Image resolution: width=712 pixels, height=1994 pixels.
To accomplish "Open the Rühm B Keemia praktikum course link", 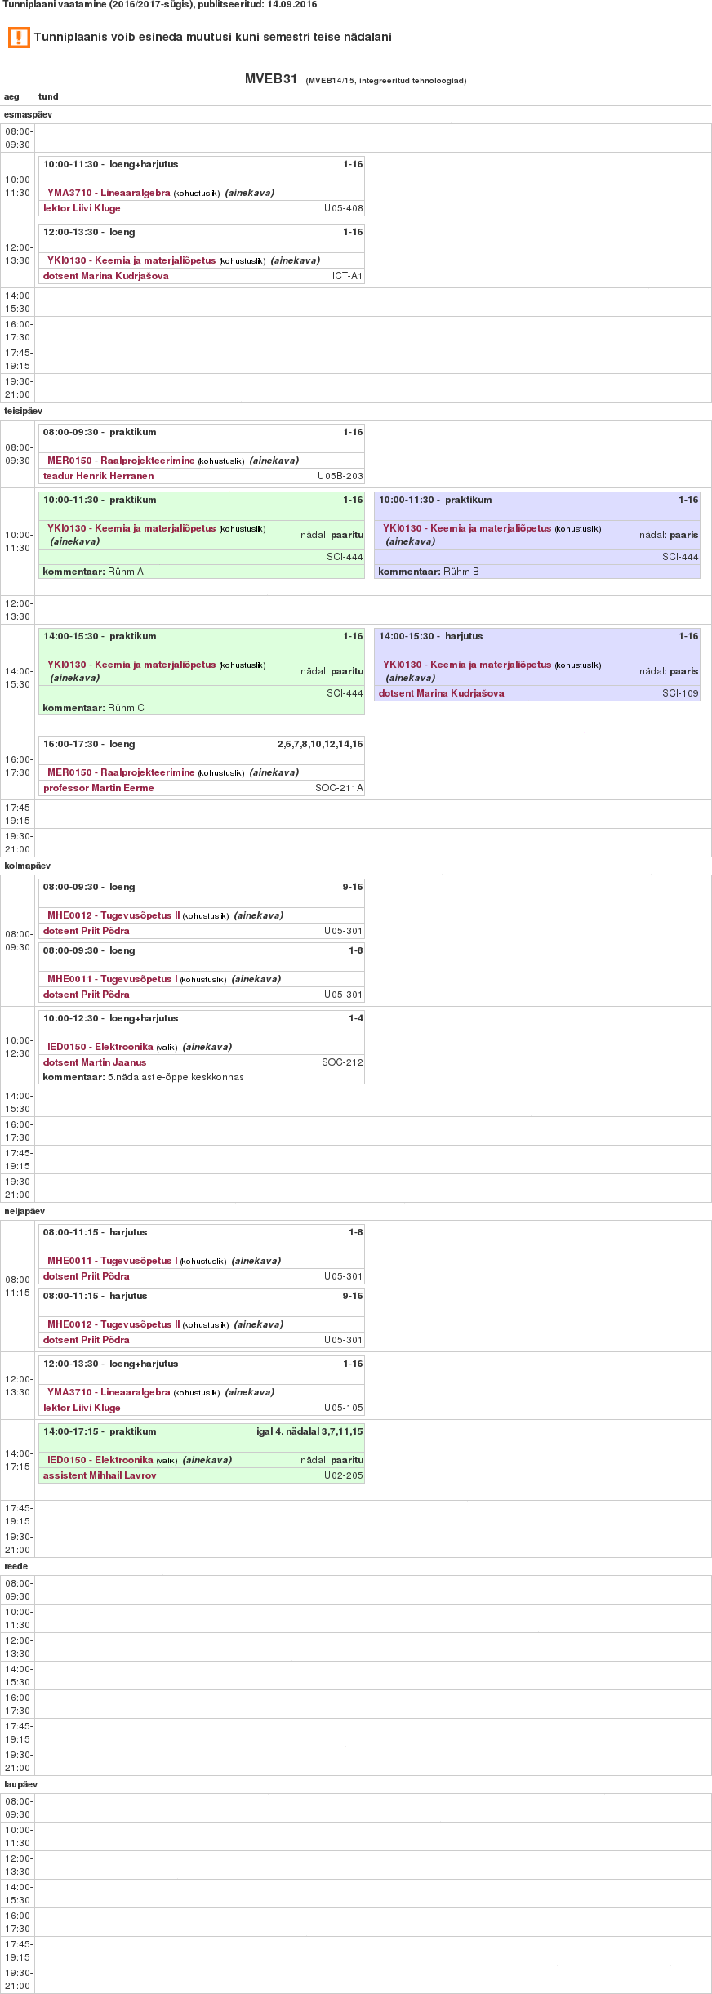I will (x=467, y=528).
